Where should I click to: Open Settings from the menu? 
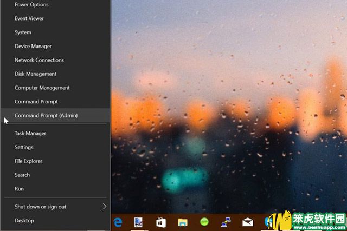24,147
